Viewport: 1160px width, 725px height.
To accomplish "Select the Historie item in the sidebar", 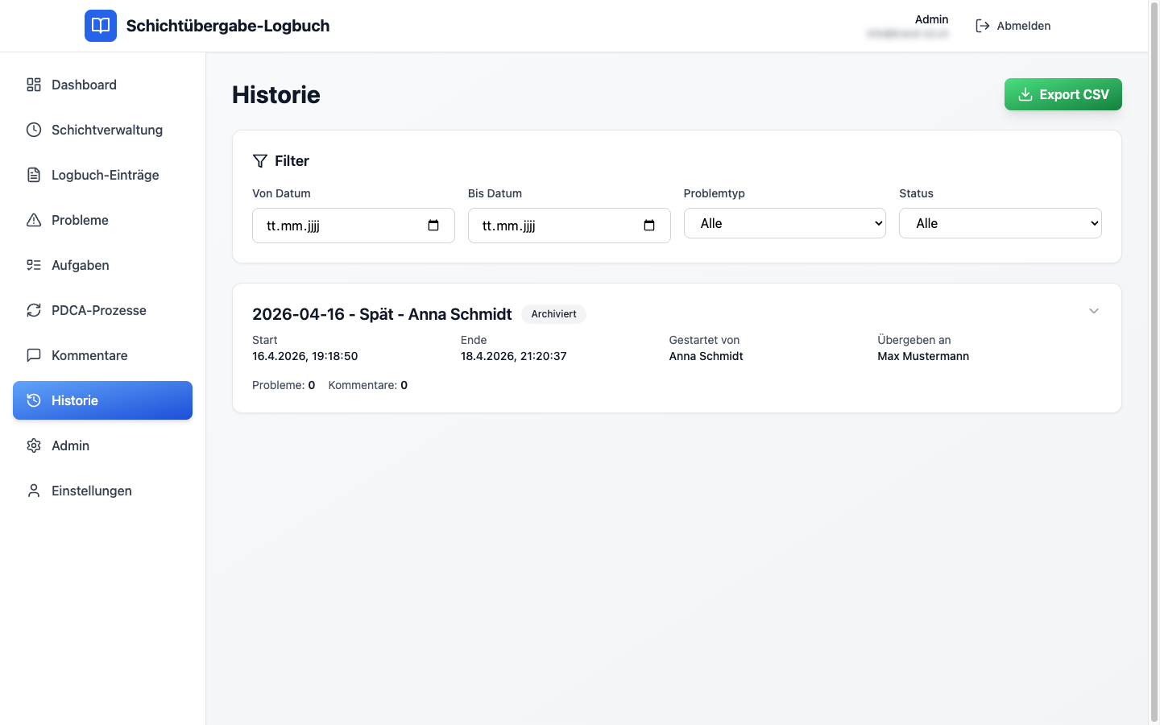I will 102,400.
